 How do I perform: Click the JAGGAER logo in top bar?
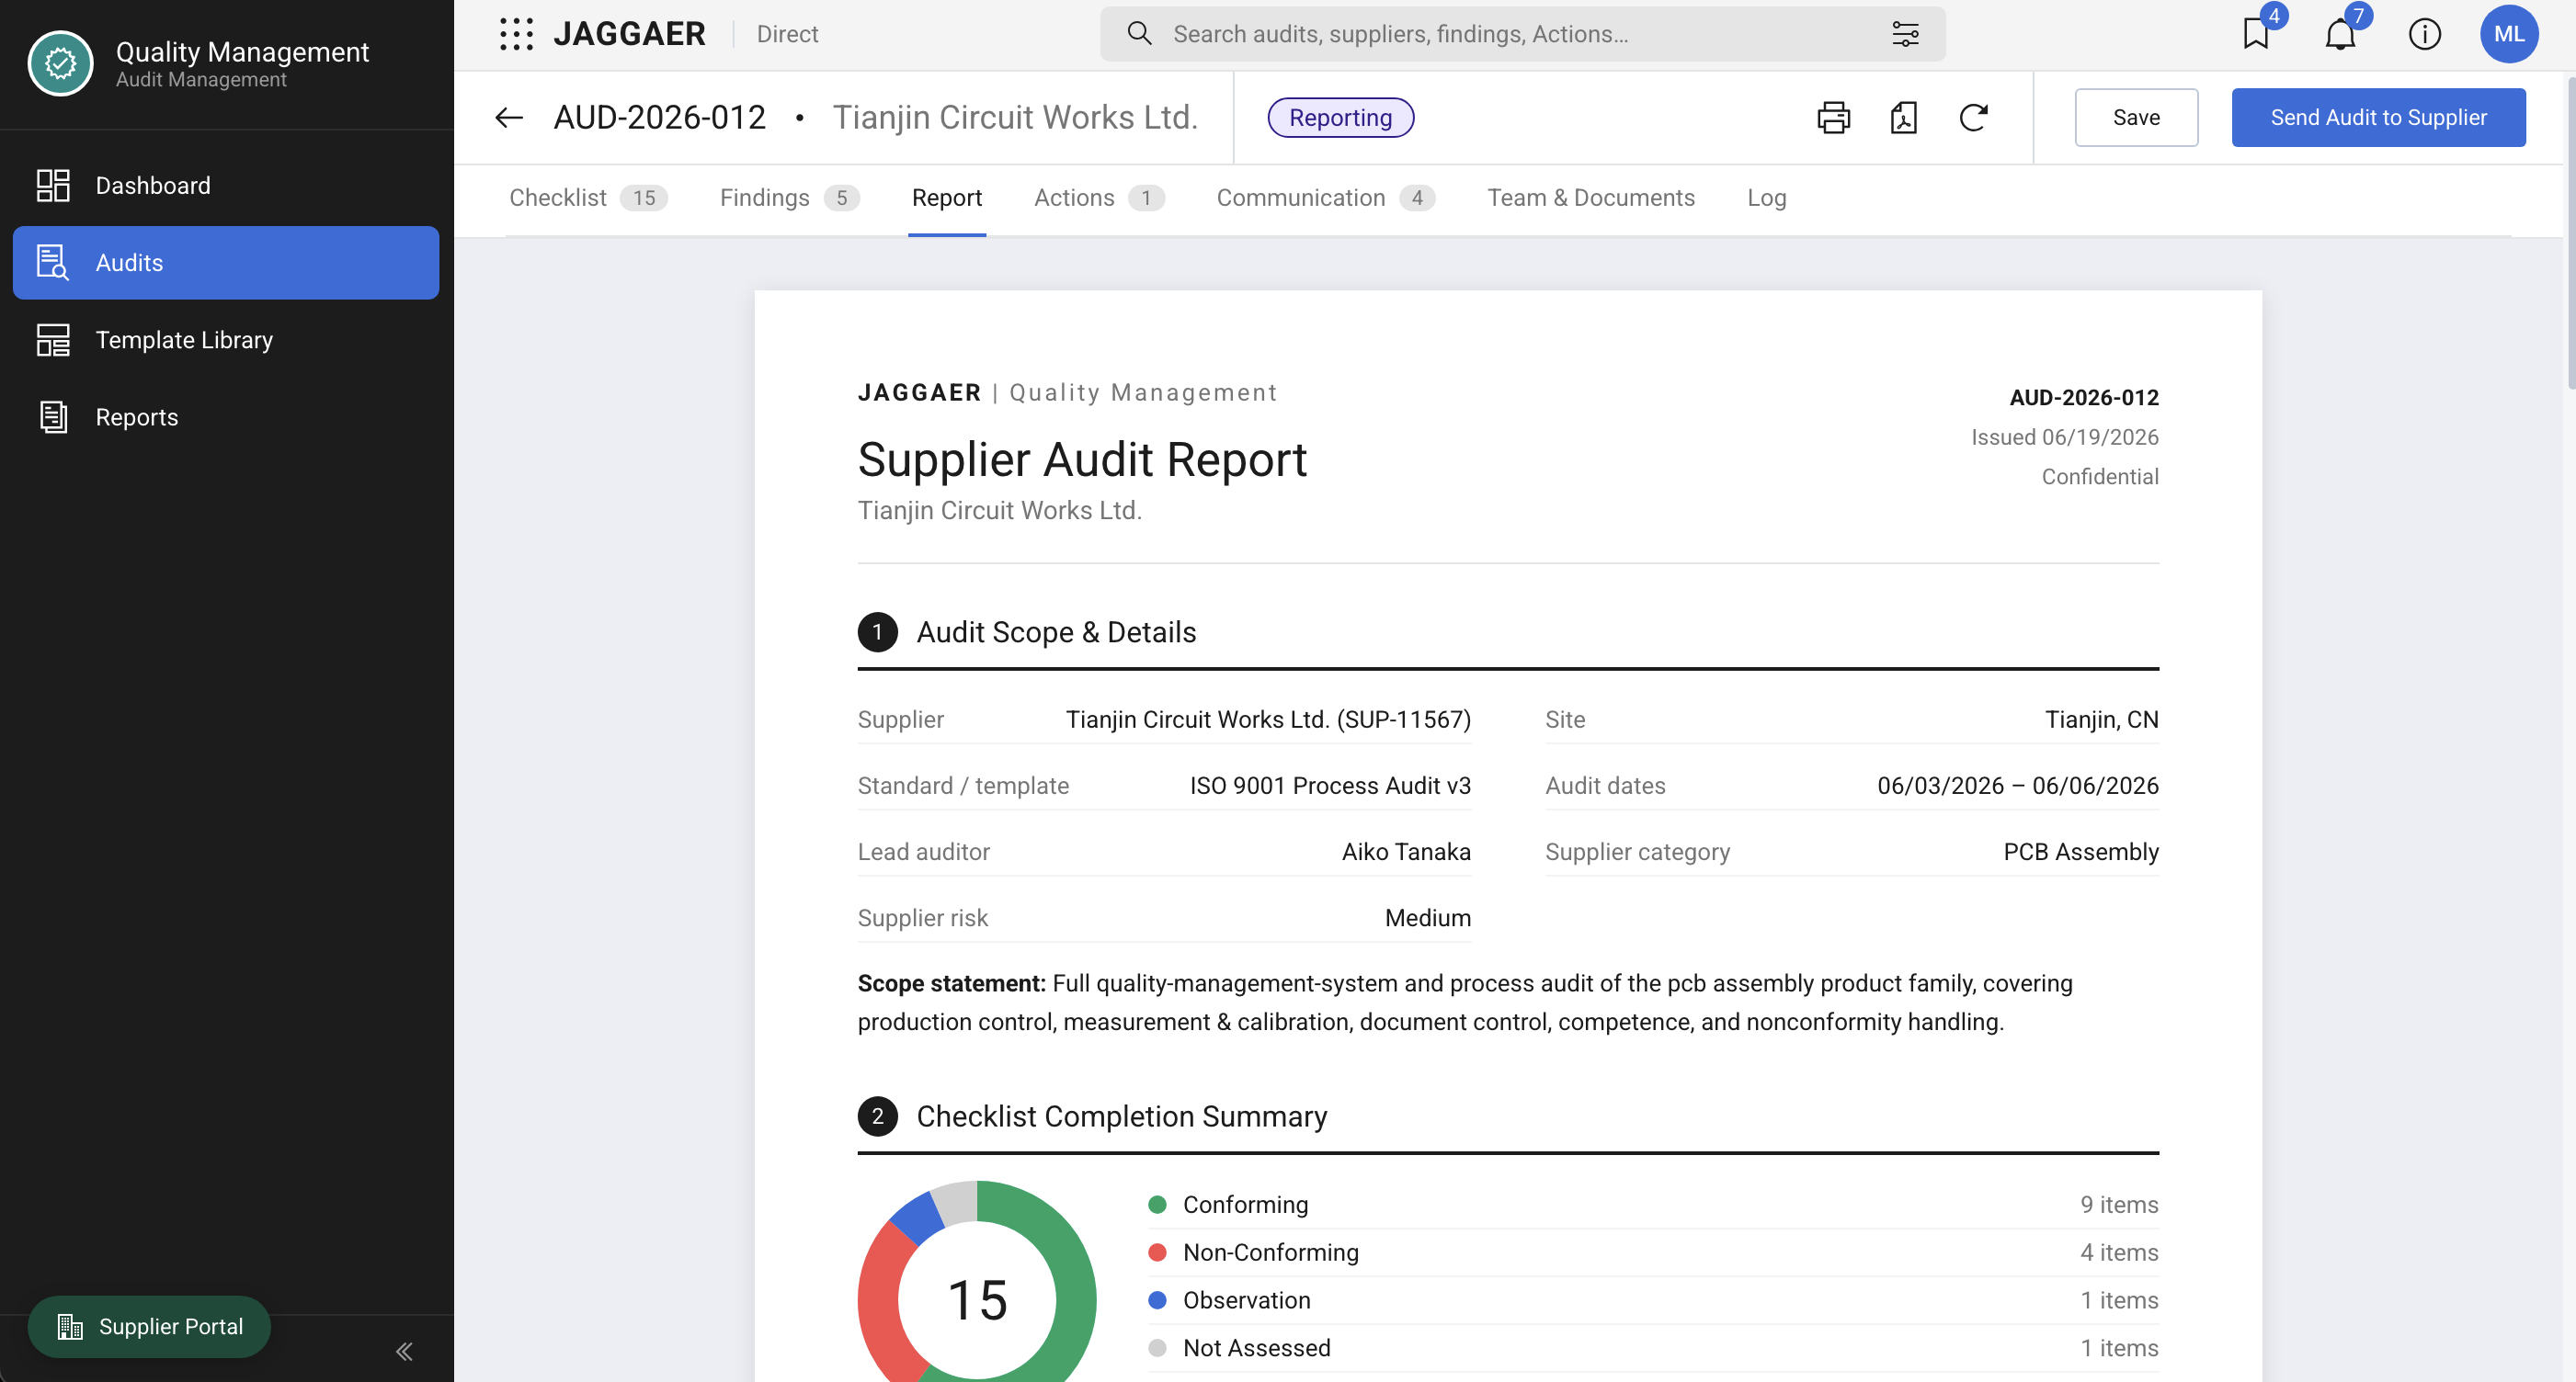[630, 34]
